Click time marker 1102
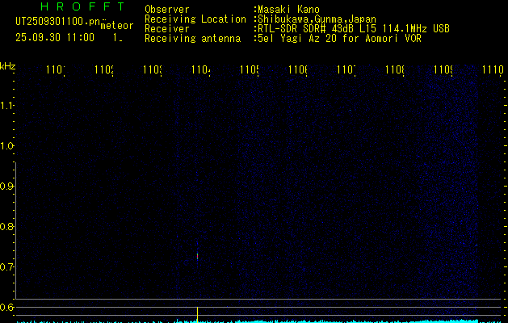Image resolution: width=508 pixels, height=323 pixels. (104, 69)
